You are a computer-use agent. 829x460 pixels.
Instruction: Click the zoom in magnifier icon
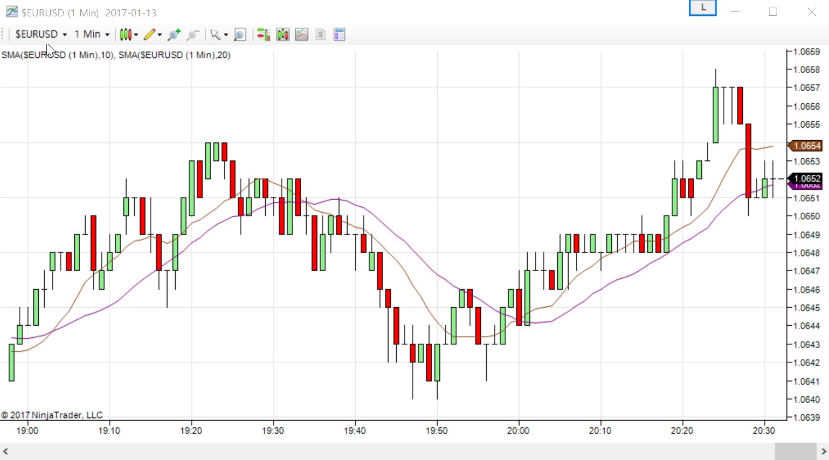click(174, 35)
